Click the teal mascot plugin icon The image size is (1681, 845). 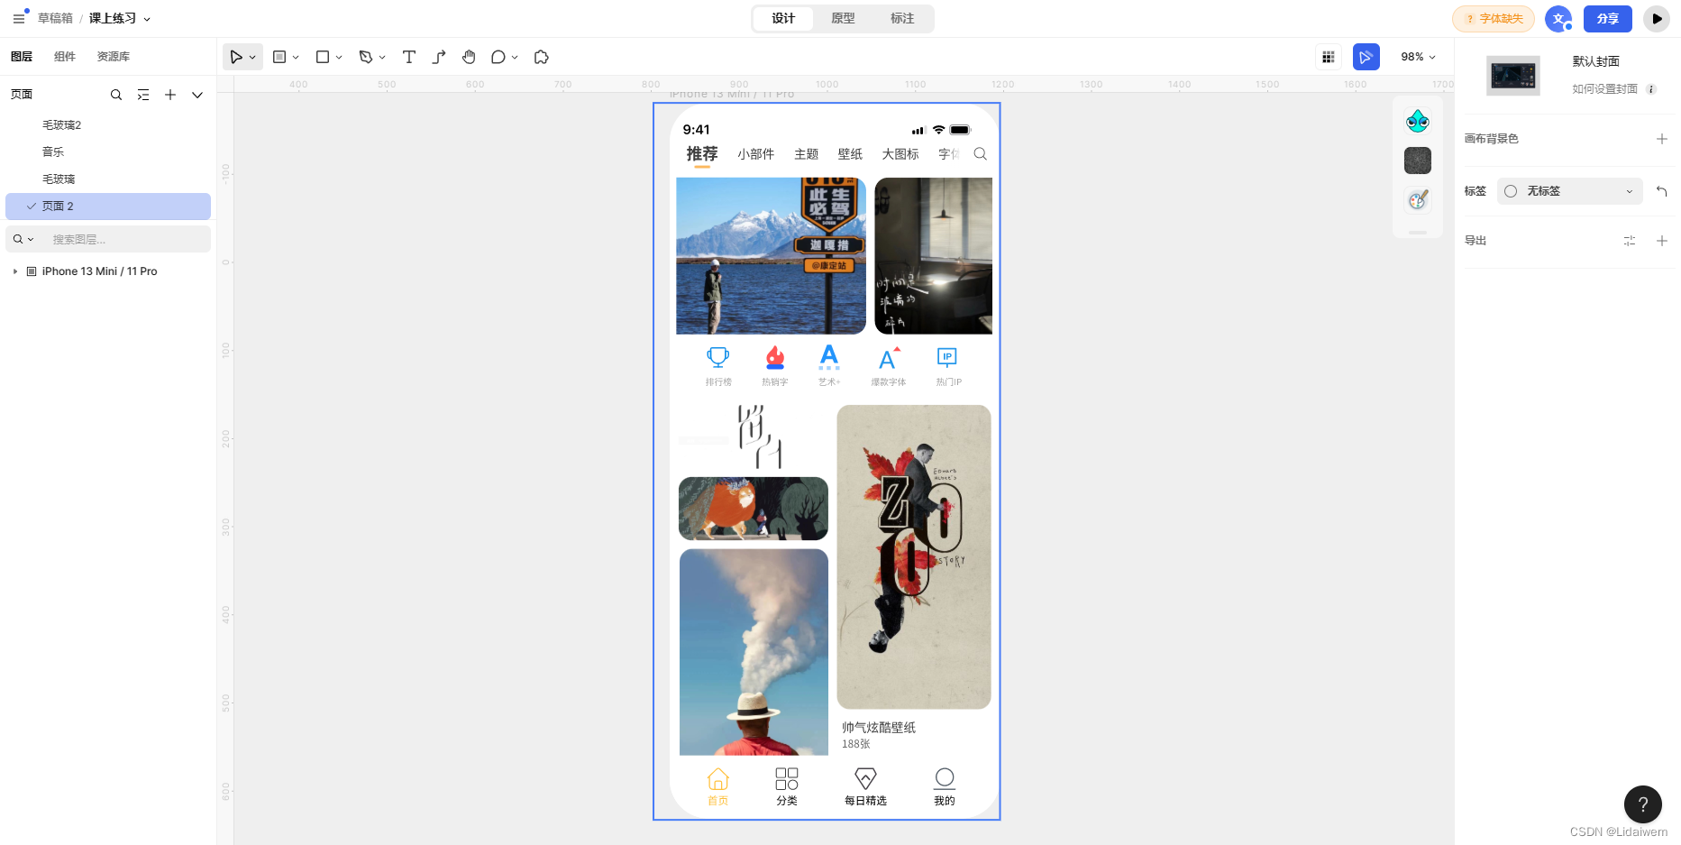tap(1418, 120)
